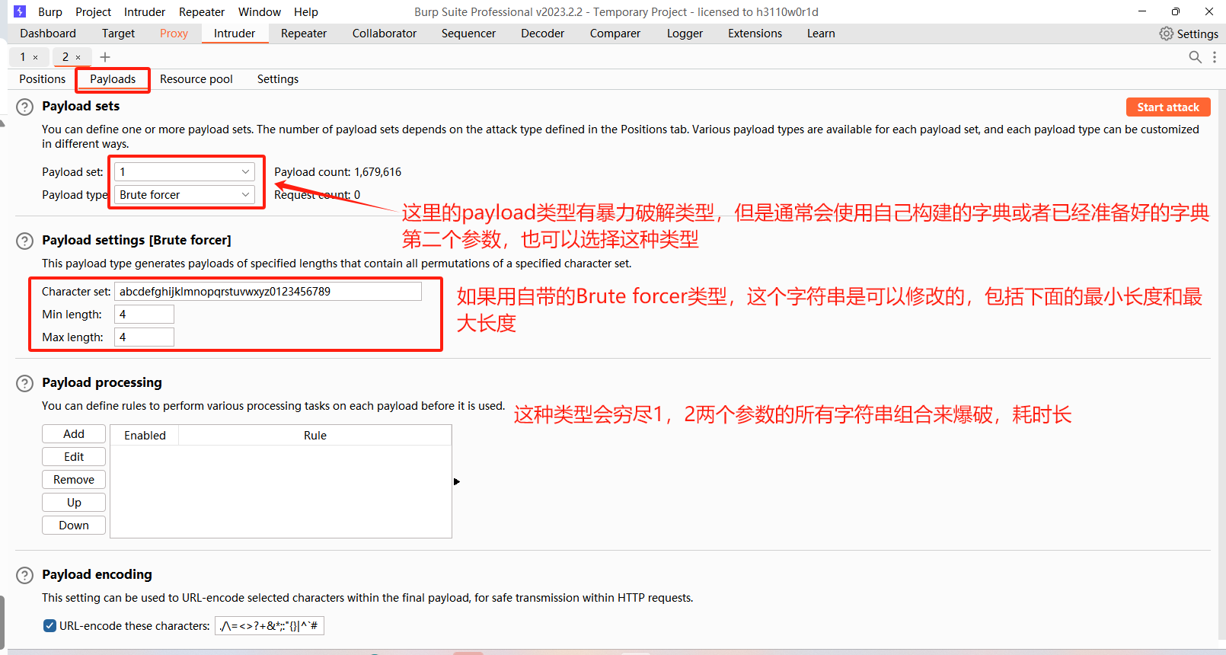
Task: Click the panel collapse arrow beside rules table
Action: (x=457, y=481)
